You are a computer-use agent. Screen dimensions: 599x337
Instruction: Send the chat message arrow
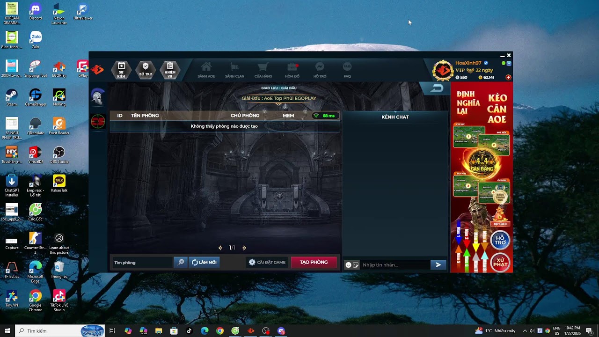(x=438, y=265)
